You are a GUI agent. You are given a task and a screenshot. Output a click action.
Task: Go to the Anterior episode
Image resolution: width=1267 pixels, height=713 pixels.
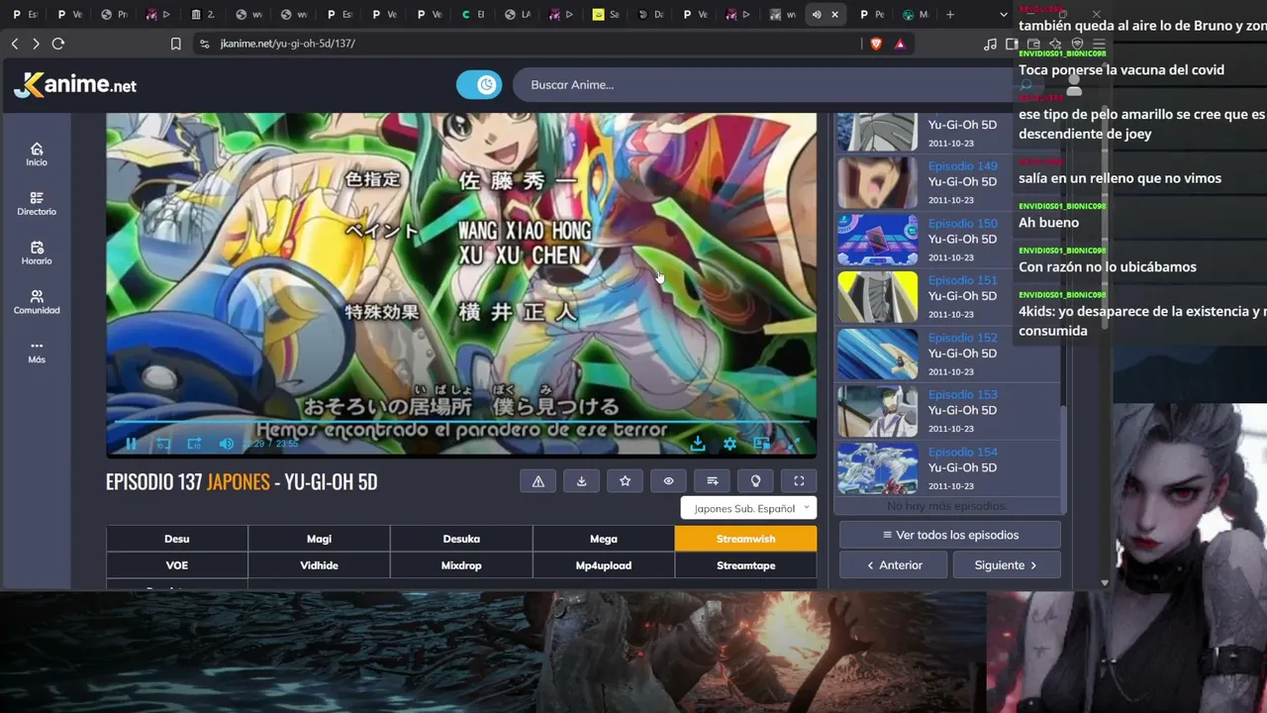coord(895,565)
